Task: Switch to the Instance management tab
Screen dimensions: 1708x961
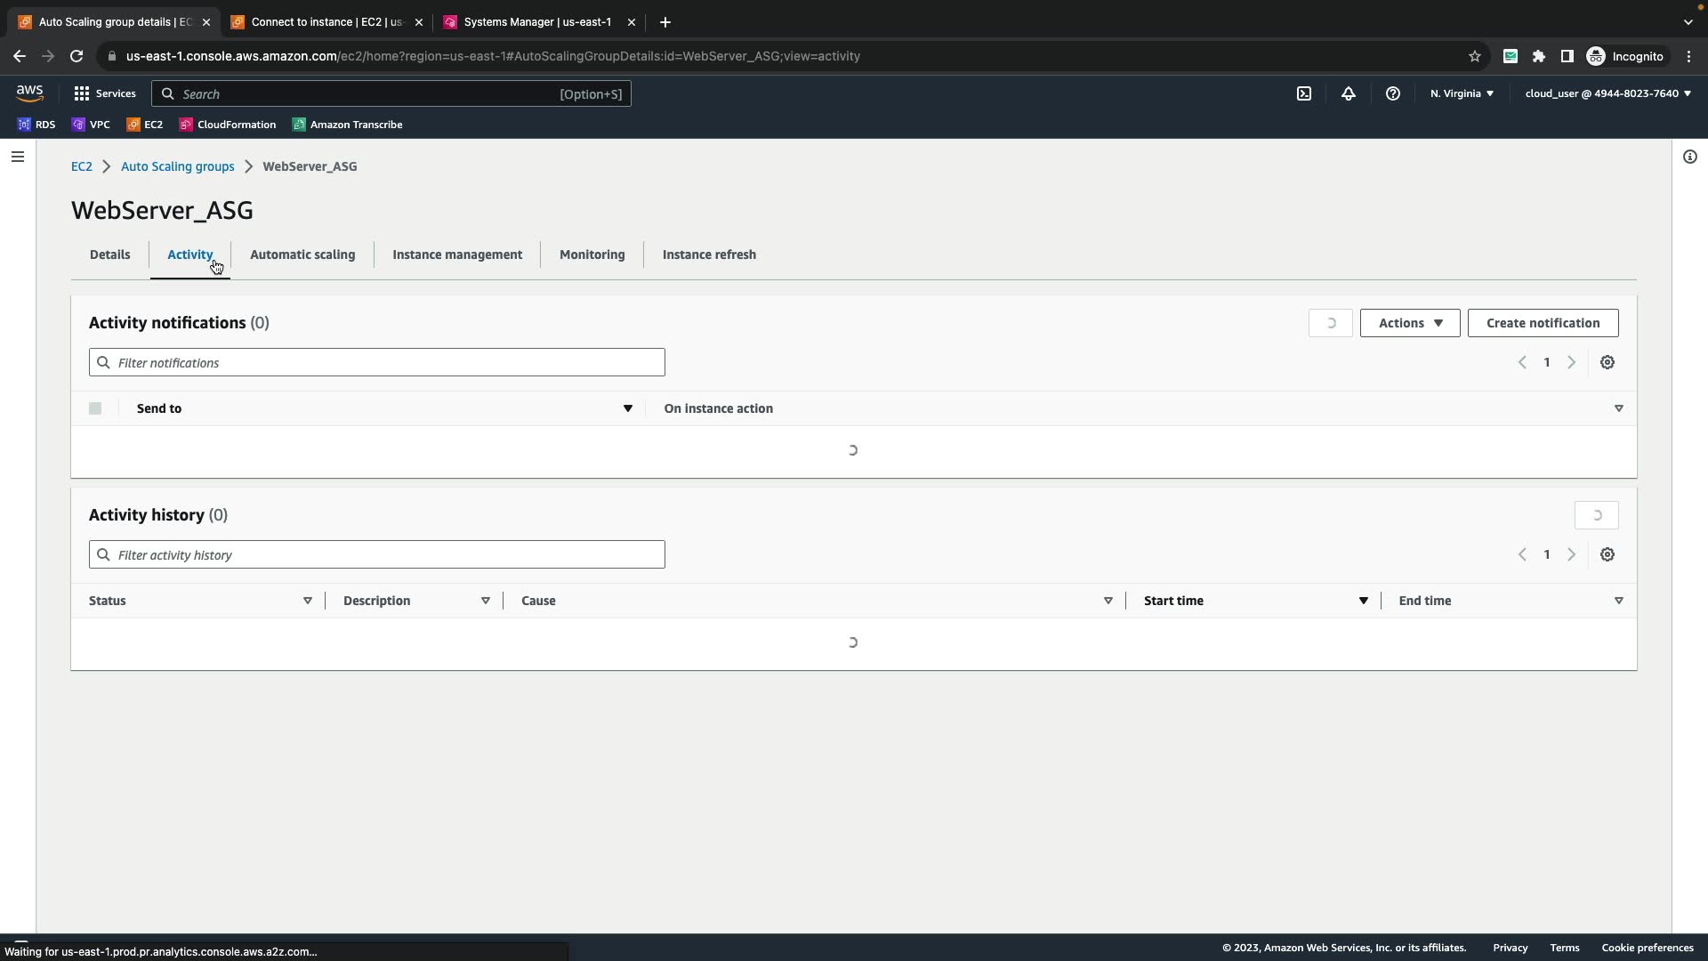Action: pyautogui.click(x=457, y=254)
